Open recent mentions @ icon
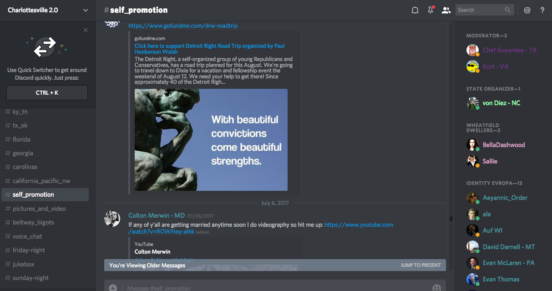The image size is (552, 291). (x=527, y=10)
